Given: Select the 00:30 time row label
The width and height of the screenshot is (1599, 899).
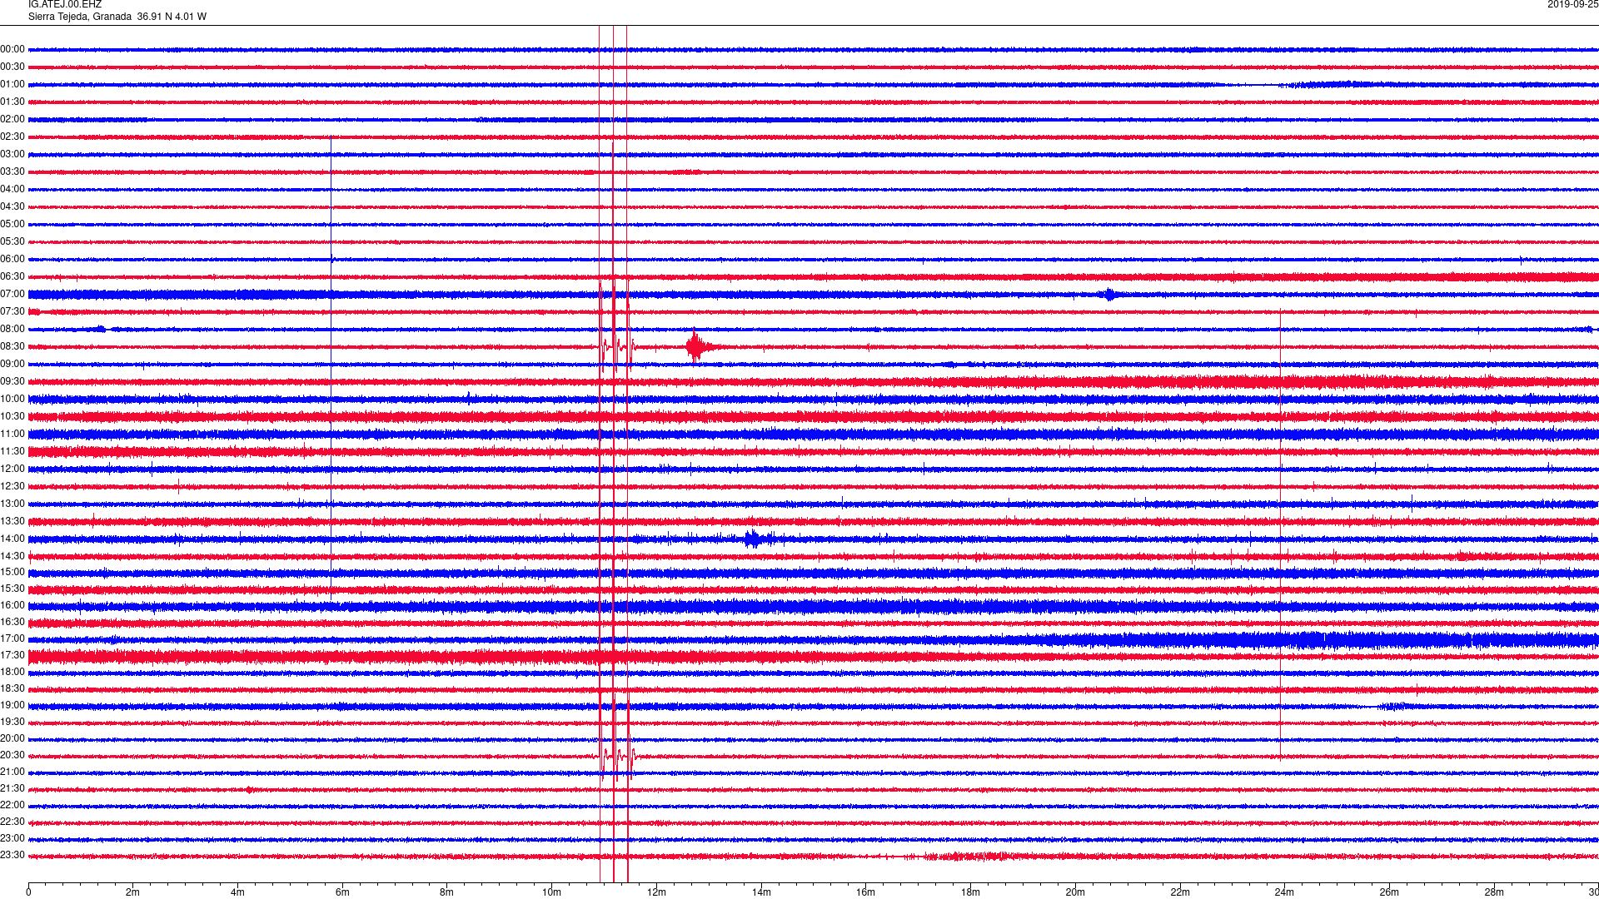Looking at the screenshot, I should pyautogui.click(x=12, y=67).
